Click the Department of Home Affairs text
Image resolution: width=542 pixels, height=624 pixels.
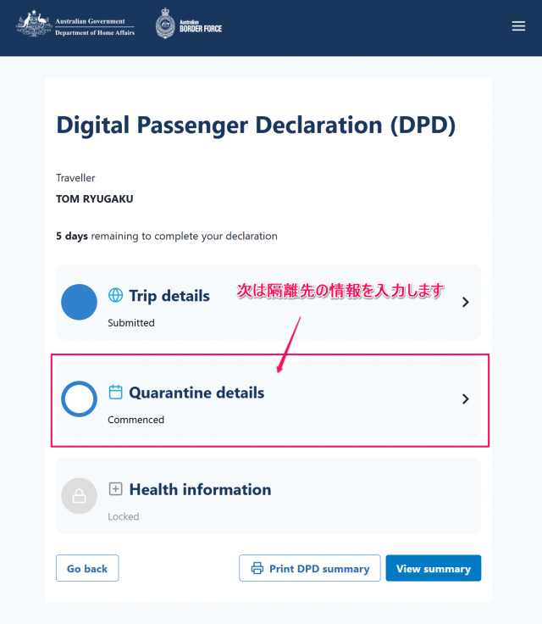coord(95,32)
